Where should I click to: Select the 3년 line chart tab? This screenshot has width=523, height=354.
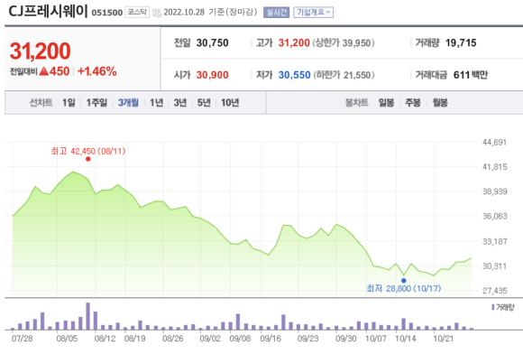[x=180, y=103]
